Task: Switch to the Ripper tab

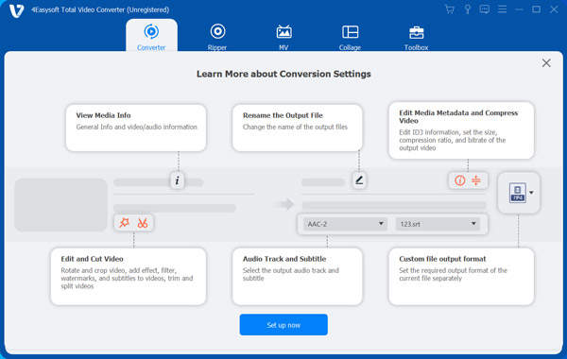Action: [x=217, y=36]
